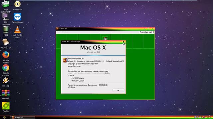Close the FreeCell - informacje dialog
Image resolution: width=213 pixels, height=119 pixels.
pos(123,41)
